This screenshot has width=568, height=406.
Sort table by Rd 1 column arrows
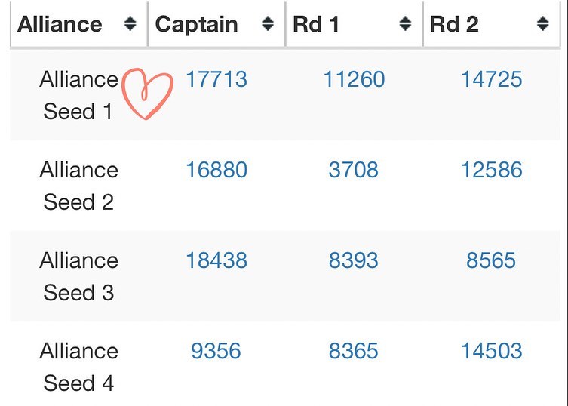click(405, 24)
